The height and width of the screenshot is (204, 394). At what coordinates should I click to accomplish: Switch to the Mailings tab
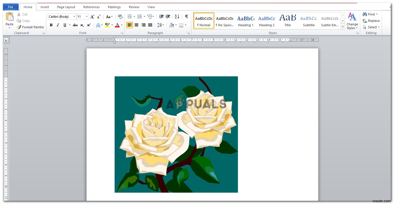coord(114,7)
